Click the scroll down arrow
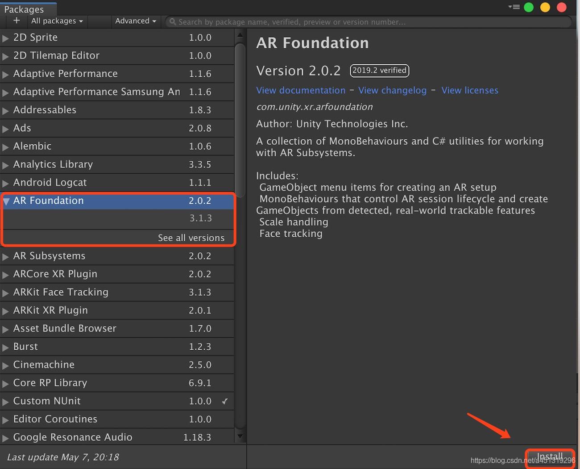 240,436
